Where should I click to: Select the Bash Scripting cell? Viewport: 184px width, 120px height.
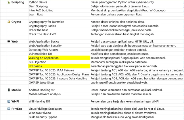[59, 6]
